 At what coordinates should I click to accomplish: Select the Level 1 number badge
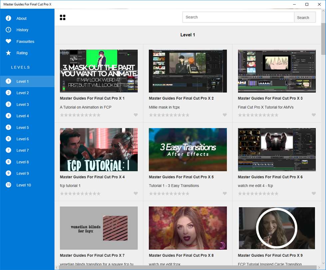click(x=8, y=81)
